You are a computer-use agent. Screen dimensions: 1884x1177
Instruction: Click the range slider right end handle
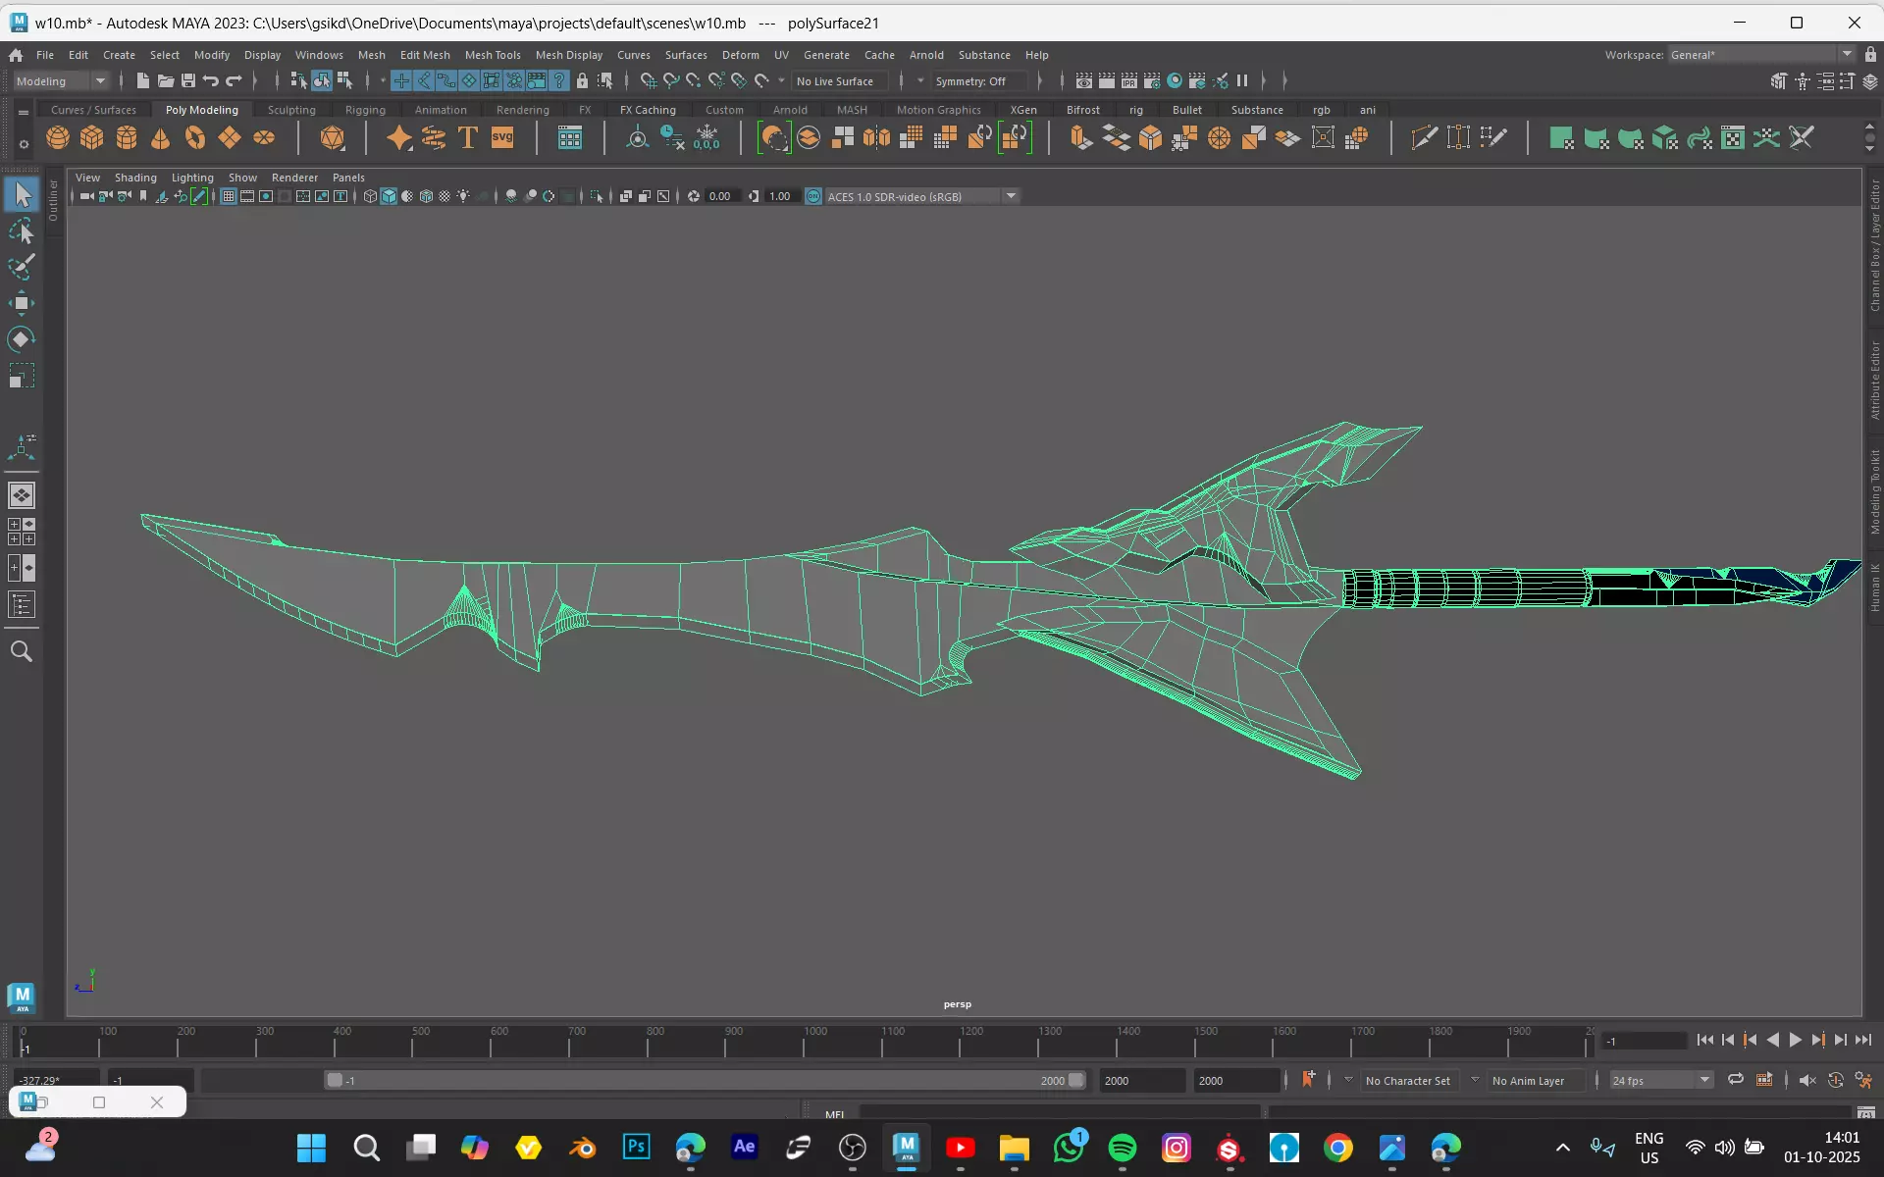click(1076, 1080)
